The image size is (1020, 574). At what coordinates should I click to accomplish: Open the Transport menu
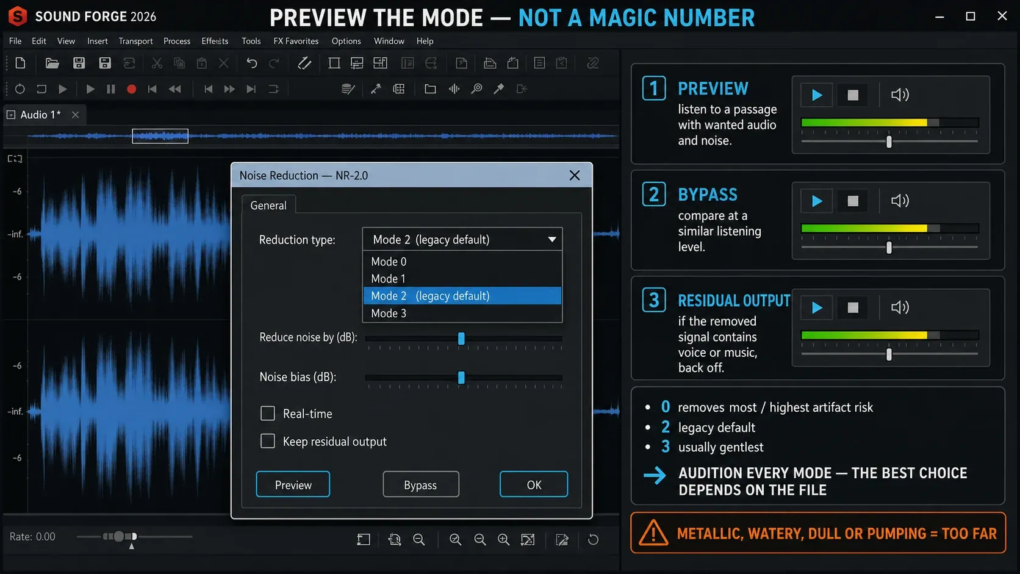[x=135, y=41]
